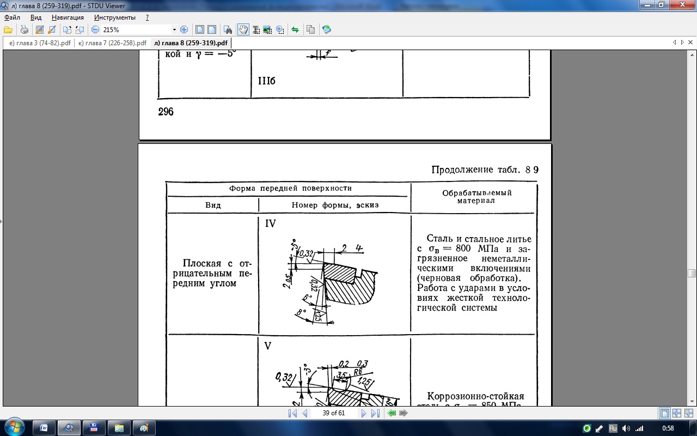697x436 pixels.
Task: Select fit width view icon
Action: pos(212,29)
